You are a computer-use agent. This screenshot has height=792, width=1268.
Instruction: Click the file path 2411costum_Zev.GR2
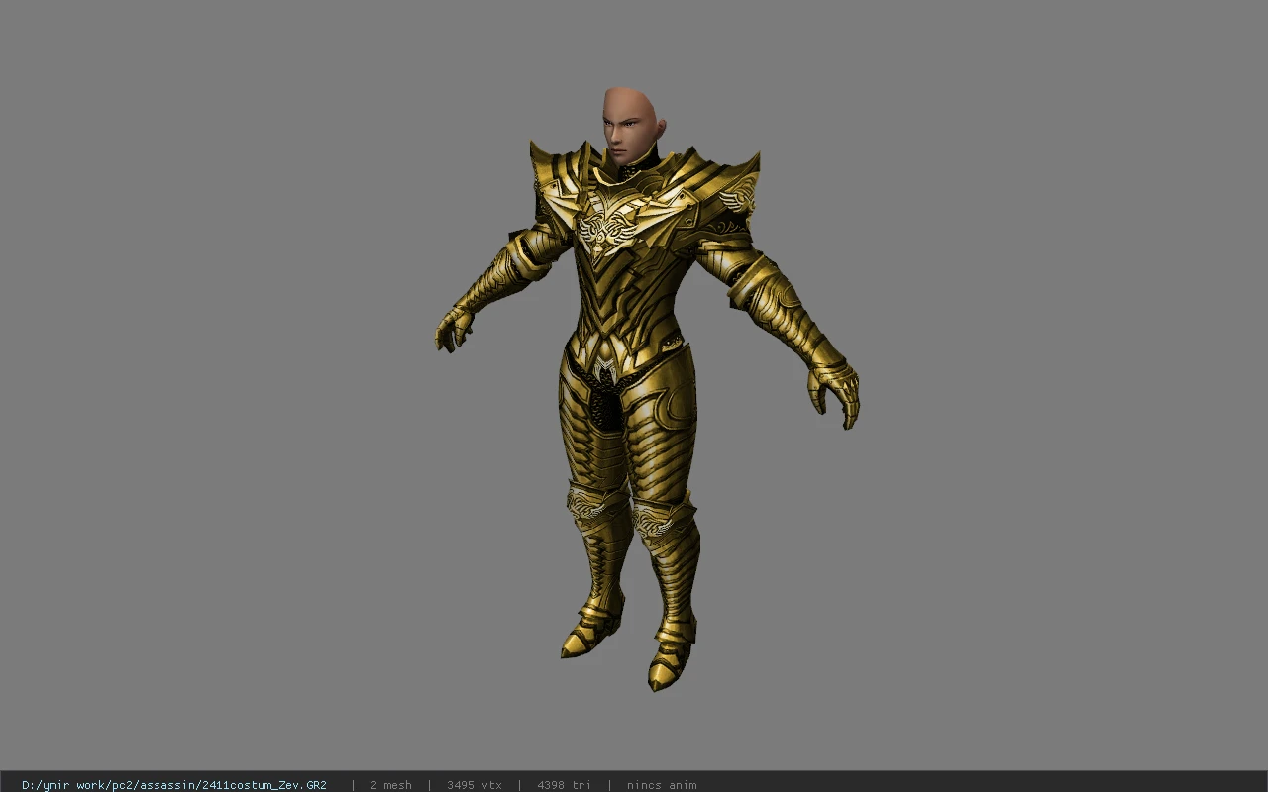[x=174, y=785]
